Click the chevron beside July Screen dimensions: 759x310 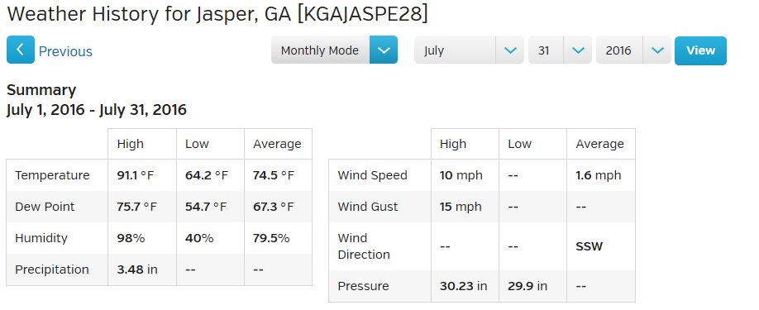[510, 50]
